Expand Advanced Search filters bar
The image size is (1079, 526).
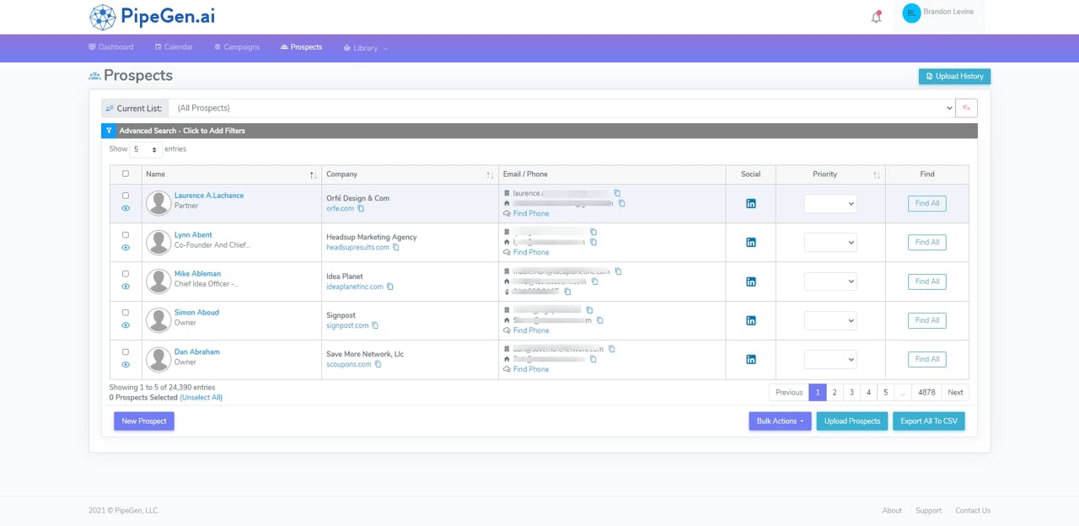click(539, 131)
